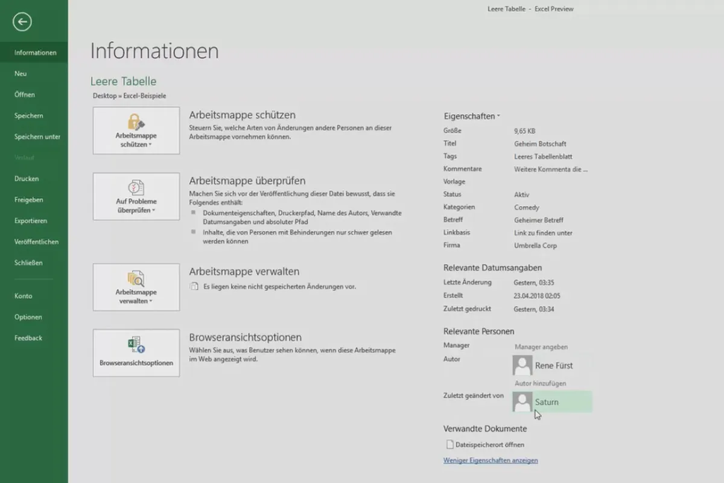This screenshot has height=483, width=724.
Task: Click the Kategorien value Comedy
Action: (x=527, y=208)
